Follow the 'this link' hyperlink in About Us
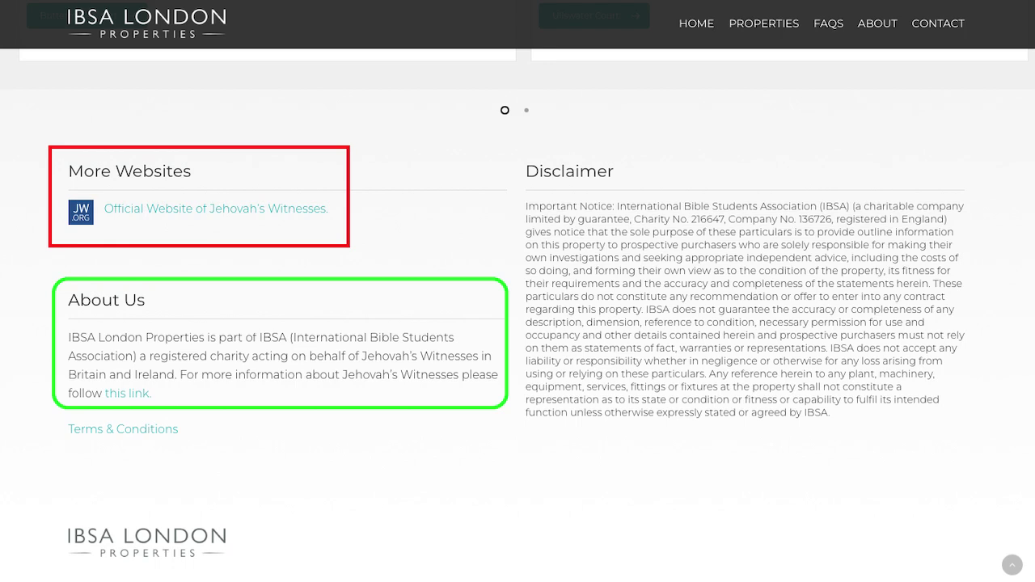Viewport: 1035px width, 582px height. click(128, 394)
